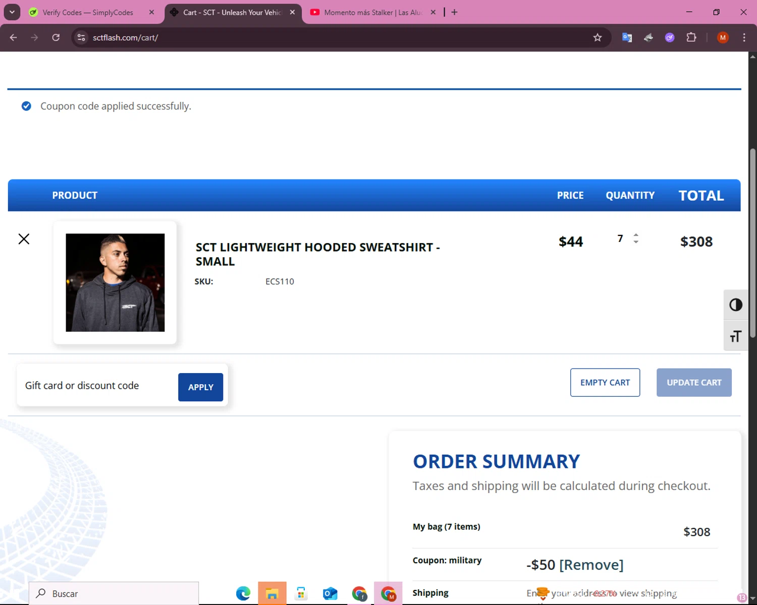Open the SCT Lightweight Hooded Sweatshirt product link
757x605 pixels.
pyautogui.click(x=317, y=254)
